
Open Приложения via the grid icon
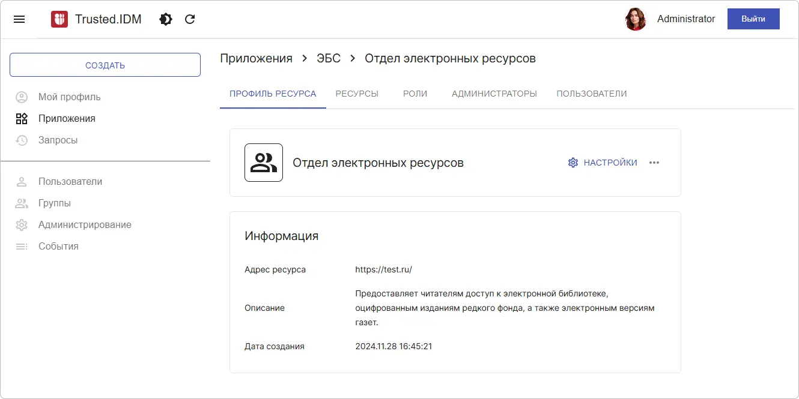(x=22, y=118)
